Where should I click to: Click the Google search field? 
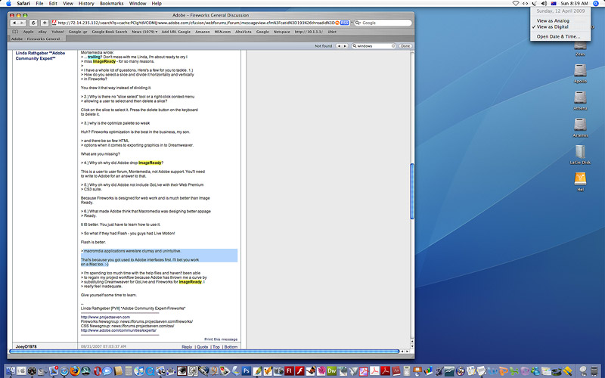[383, 23]
